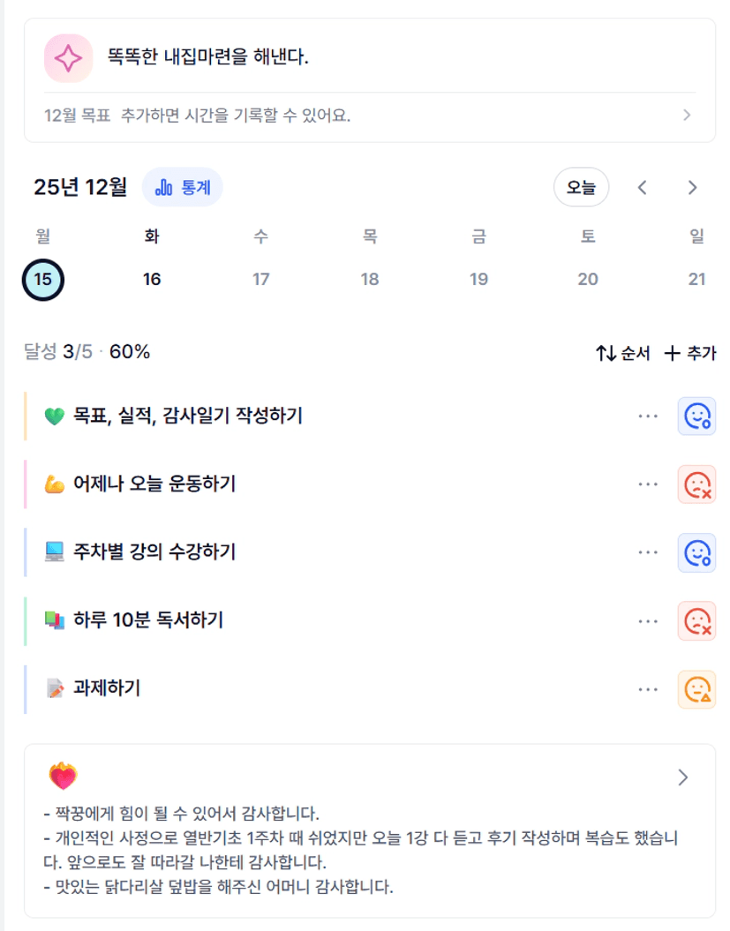Open three-dot menu for 어제나 오늘 운동하기
Screen dimensions: 730x931
(648, 484)
